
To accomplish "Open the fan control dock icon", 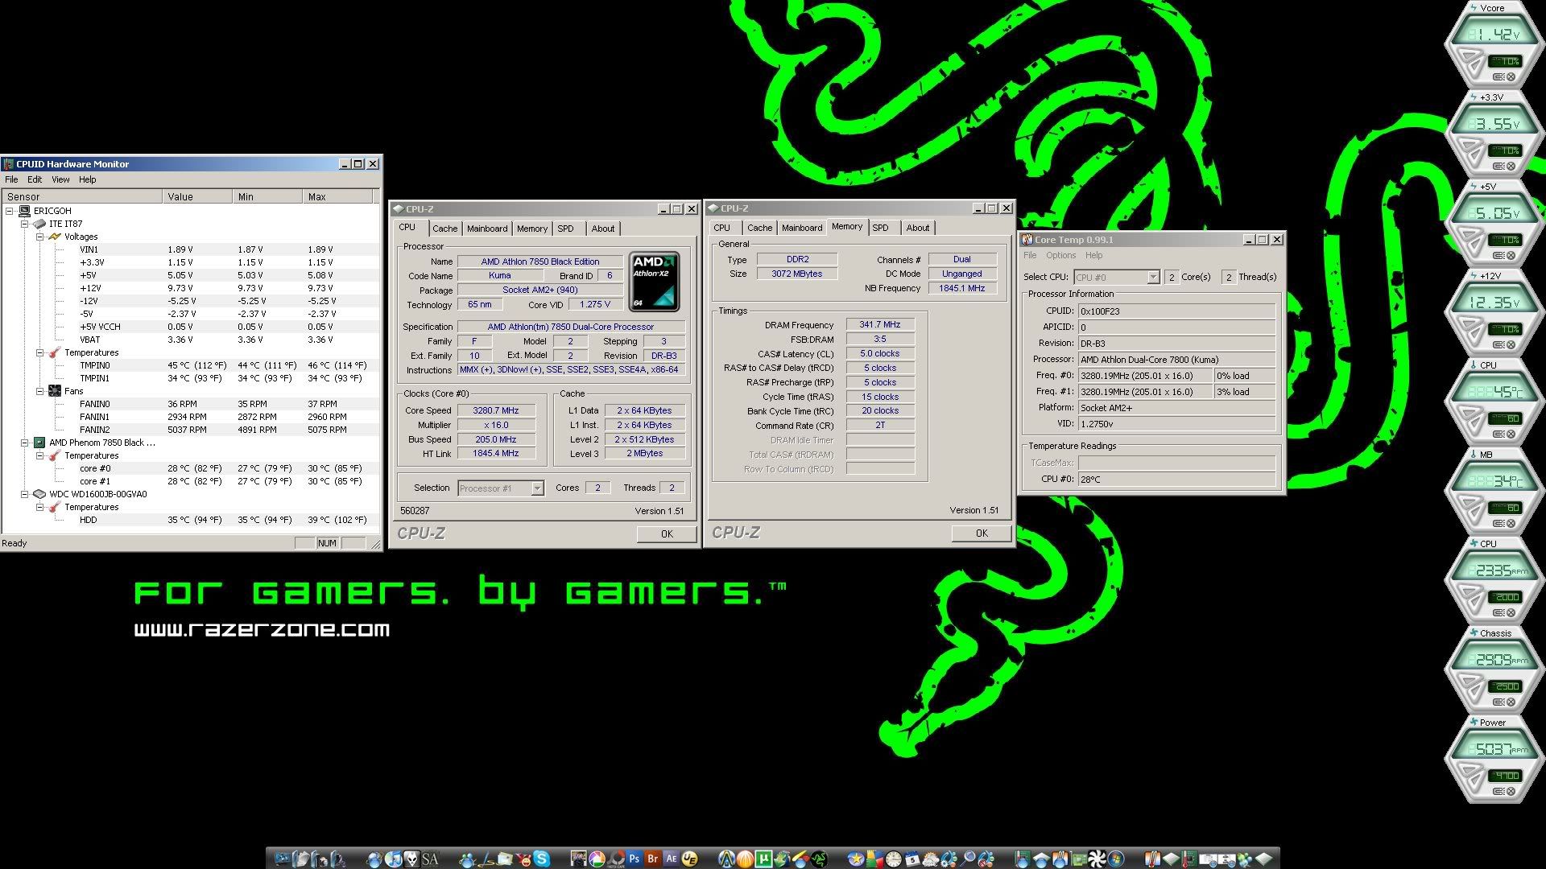I will [1097, 859].
